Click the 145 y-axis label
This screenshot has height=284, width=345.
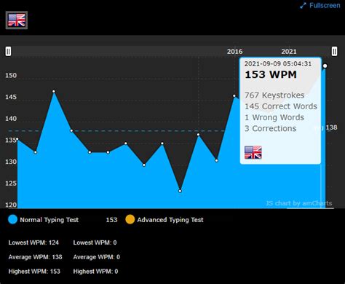pyautogui.click(x=11, y=97)
